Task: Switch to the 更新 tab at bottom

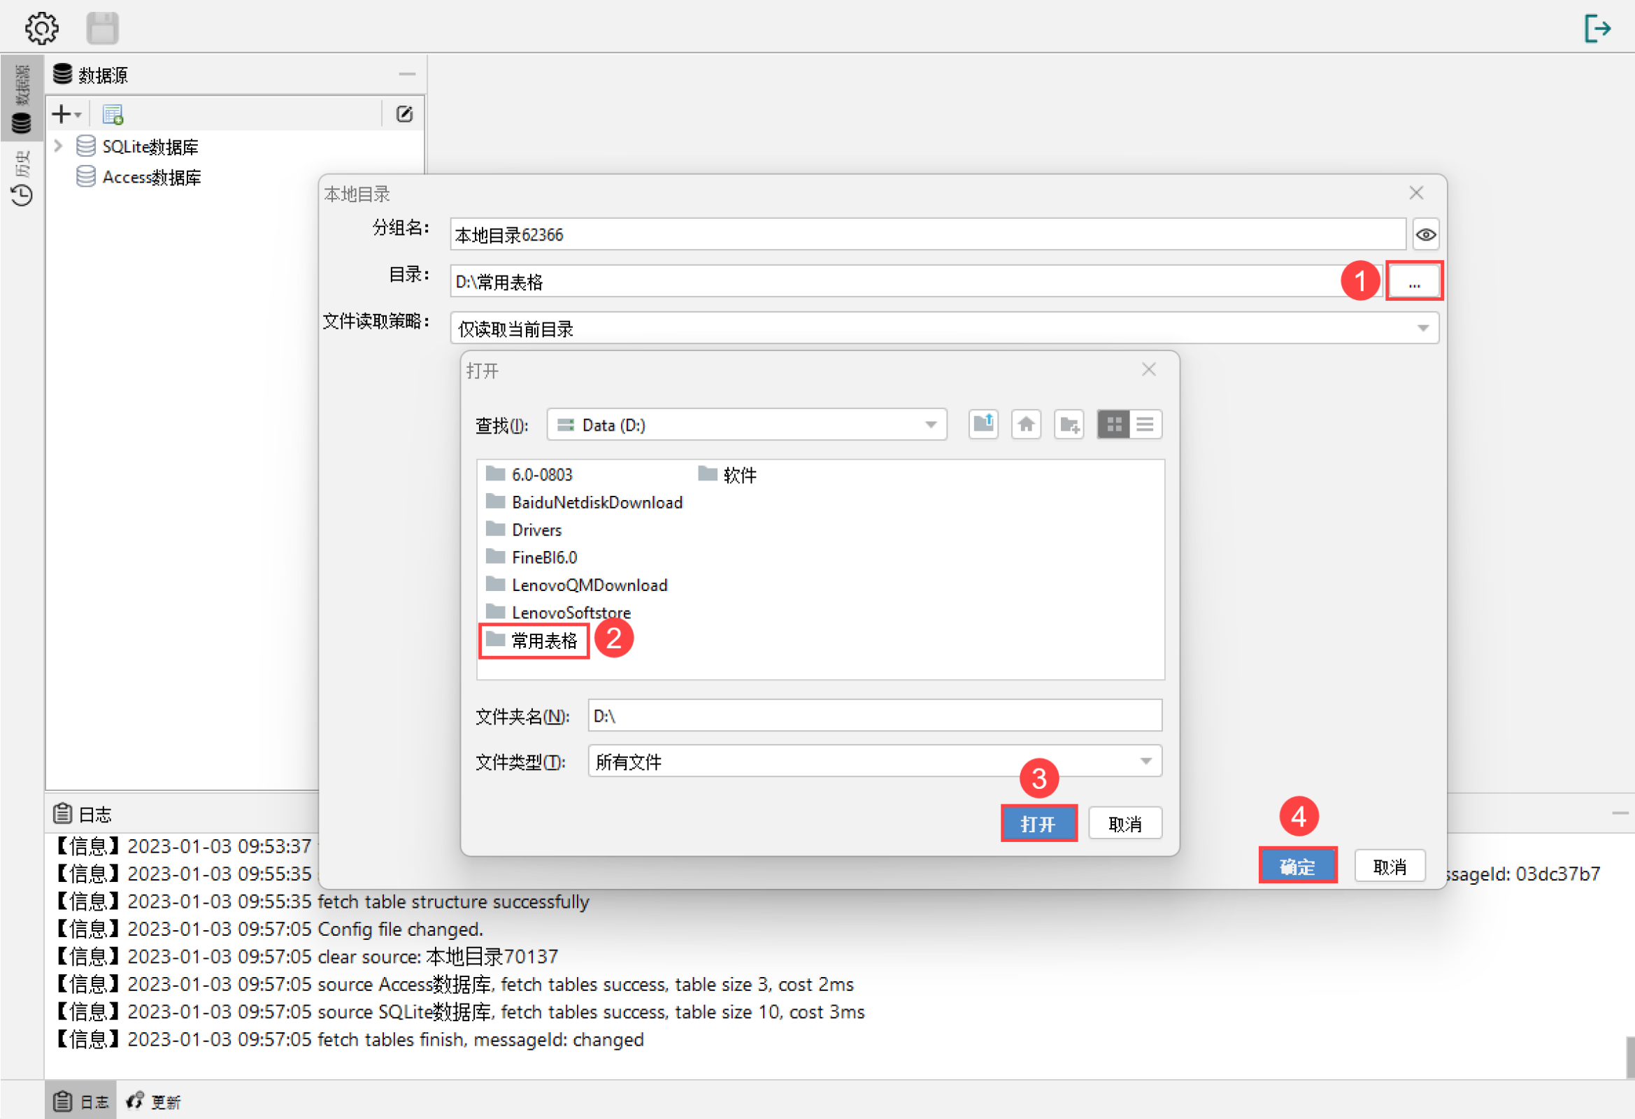Action: pyautogui.click(x=155, y=1101)
